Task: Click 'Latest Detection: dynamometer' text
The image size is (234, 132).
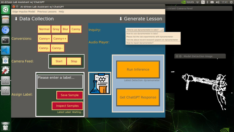Action: 142,80
